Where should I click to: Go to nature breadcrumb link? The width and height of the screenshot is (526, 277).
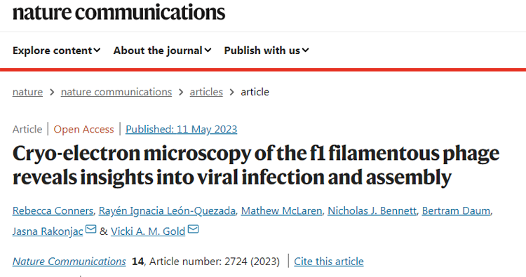pos(27,92)
